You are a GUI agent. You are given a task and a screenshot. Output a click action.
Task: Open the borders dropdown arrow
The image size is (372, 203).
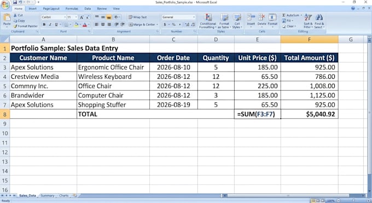pyautogui.click(x=70, y=25)
